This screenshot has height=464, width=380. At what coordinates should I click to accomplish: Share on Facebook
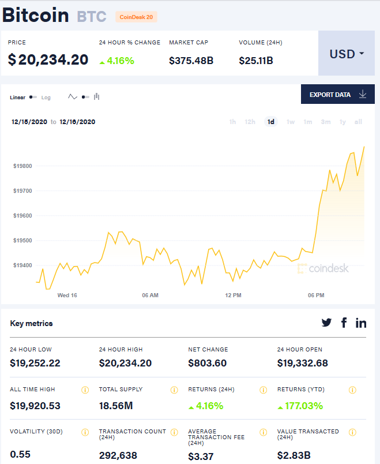click(344, 323)
